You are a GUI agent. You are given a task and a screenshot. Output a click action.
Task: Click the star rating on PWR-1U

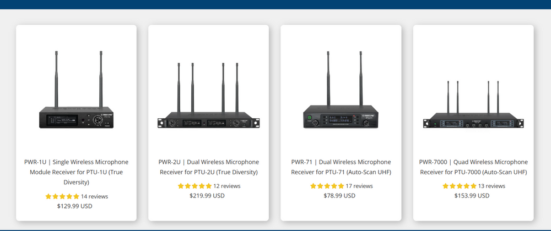[x=62, y=196]
